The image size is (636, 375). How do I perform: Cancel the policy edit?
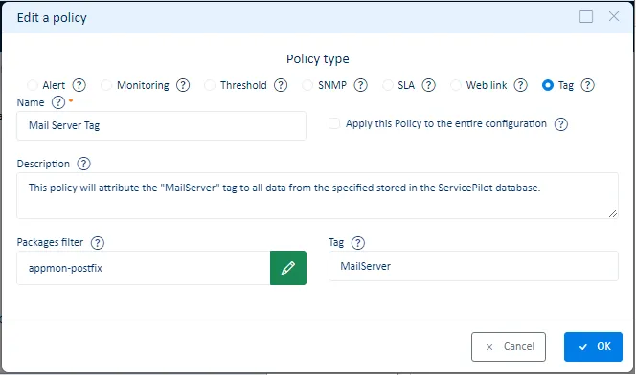pyautogui.click(x=509, y=346)
